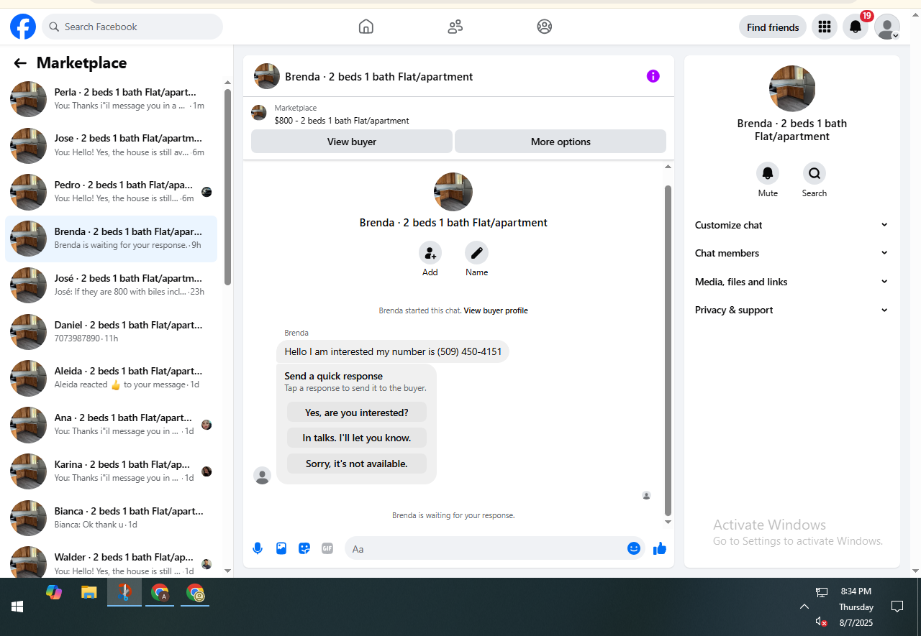Viewport: 921px width, 636px height.
Task: Click the Find friends button
Action: click(x=773, y=27)
